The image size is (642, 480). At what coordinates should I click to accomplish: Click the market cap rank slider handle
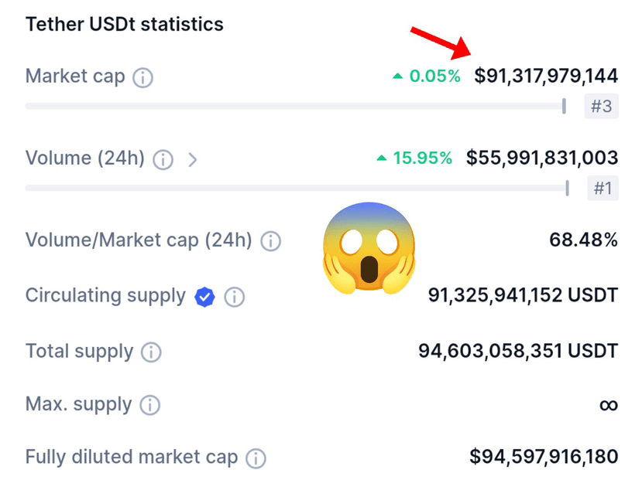click(564, 106)
